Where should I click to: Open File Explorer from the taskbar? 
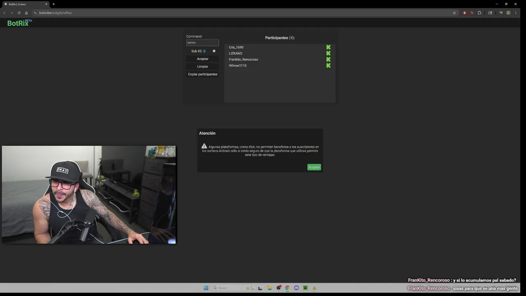coord(270,288)
